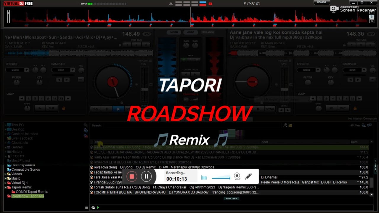Expand the This PC tree node
Viewport: 379px width, 213px height.
6,125
